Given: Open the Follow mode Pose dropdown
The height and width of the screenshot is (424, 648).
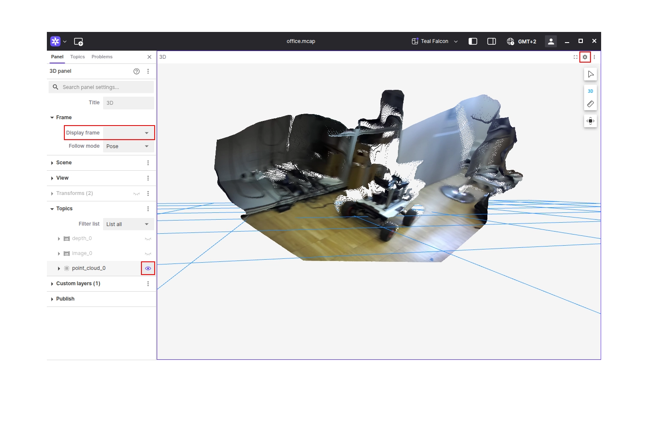Looking at the screenshot, I should tap(128, 146).
